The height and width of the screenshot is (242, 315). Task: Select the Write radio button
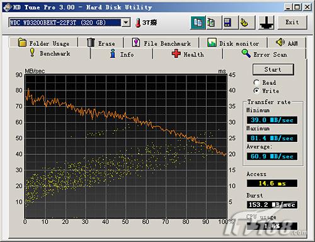click(x=256, y=91)
